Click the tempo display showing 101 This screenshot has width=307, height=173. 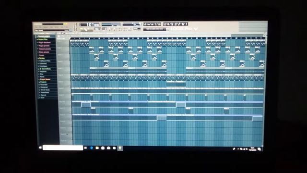[x=90, y=25]
